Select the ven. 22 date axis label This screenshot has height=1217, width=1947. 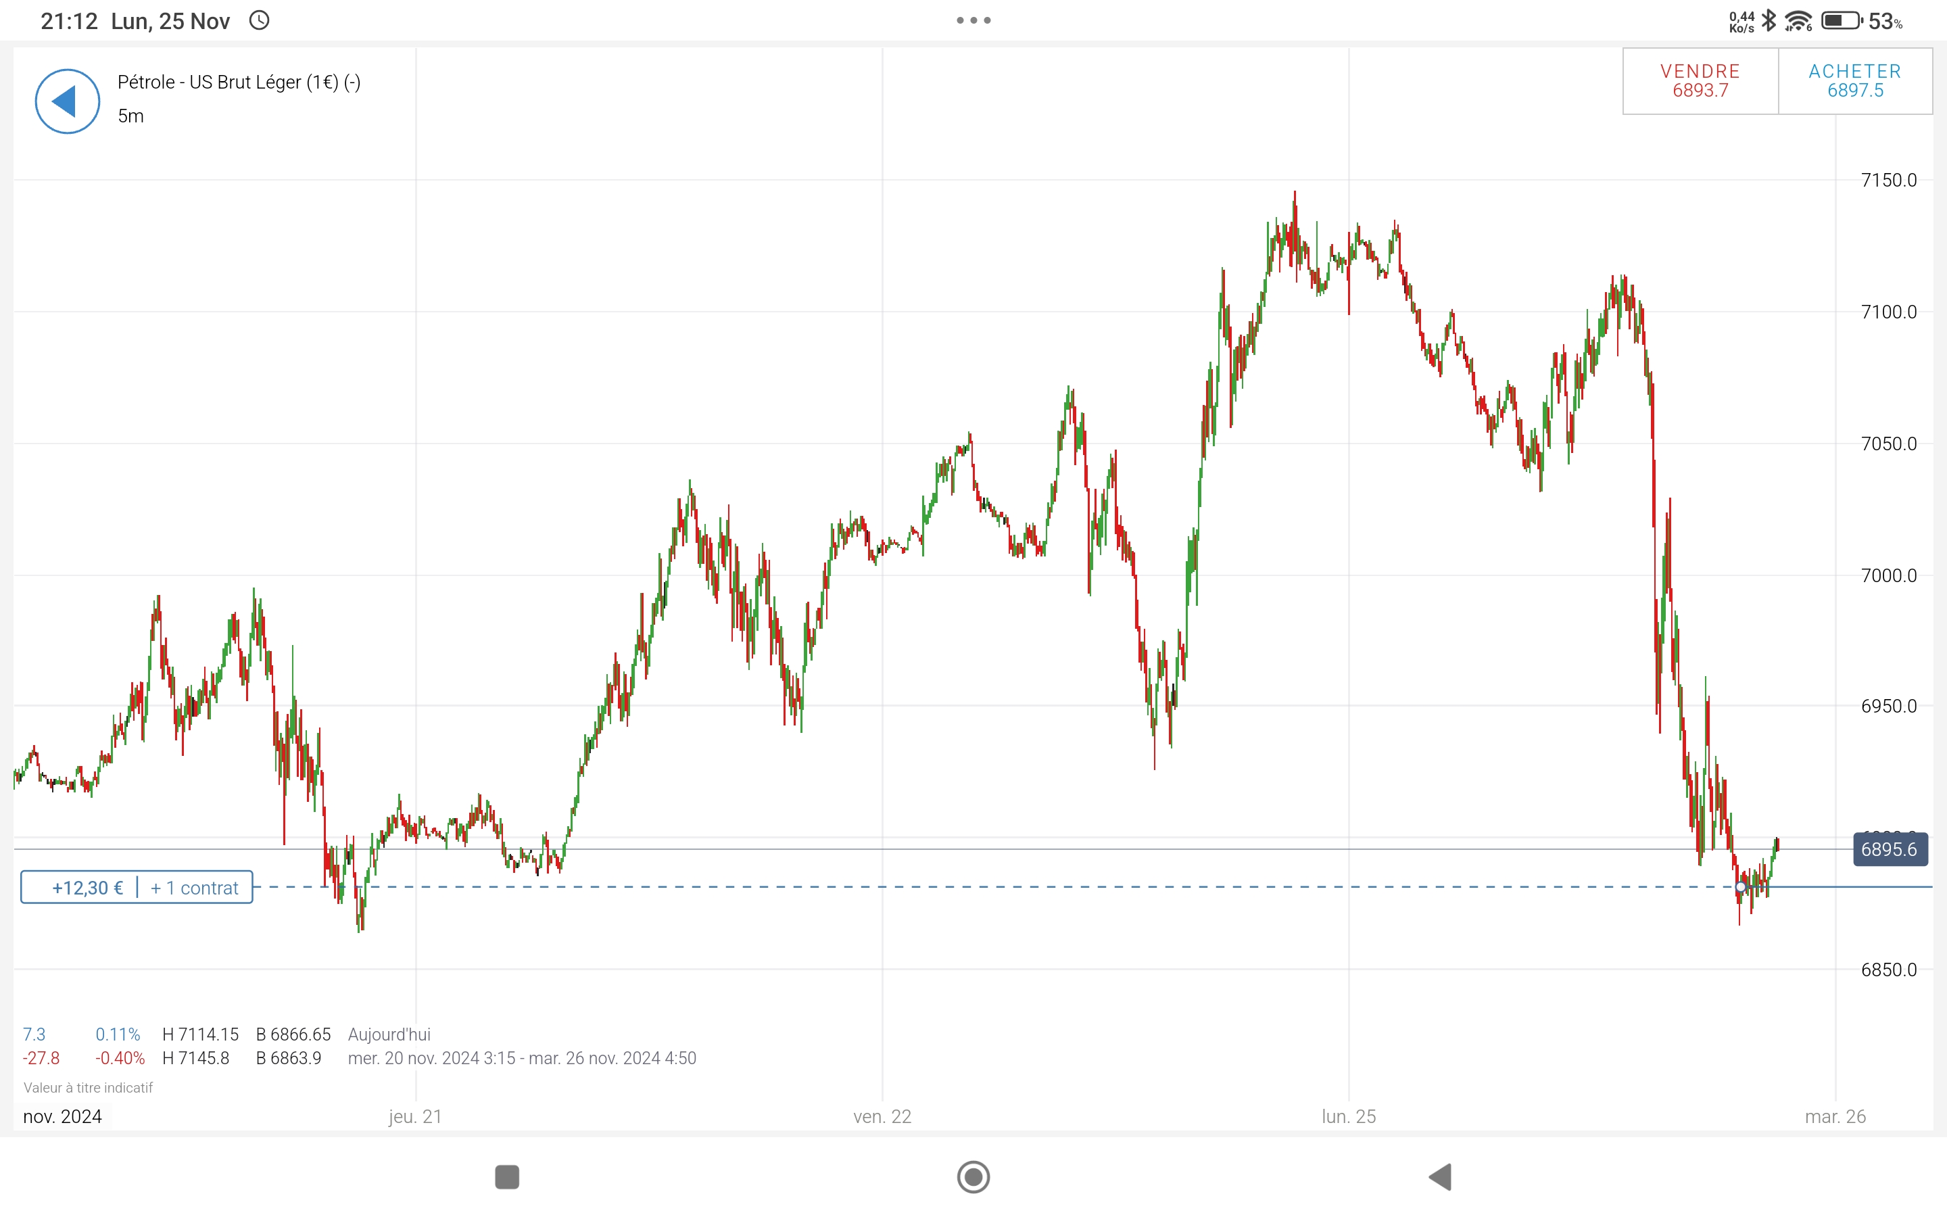(883, 1116)
